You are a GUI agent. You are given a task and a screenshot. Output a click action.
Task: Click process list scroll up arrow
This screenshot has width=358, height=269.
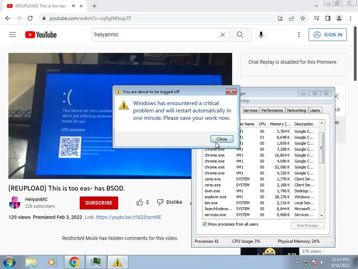click(x=322, y=123)
